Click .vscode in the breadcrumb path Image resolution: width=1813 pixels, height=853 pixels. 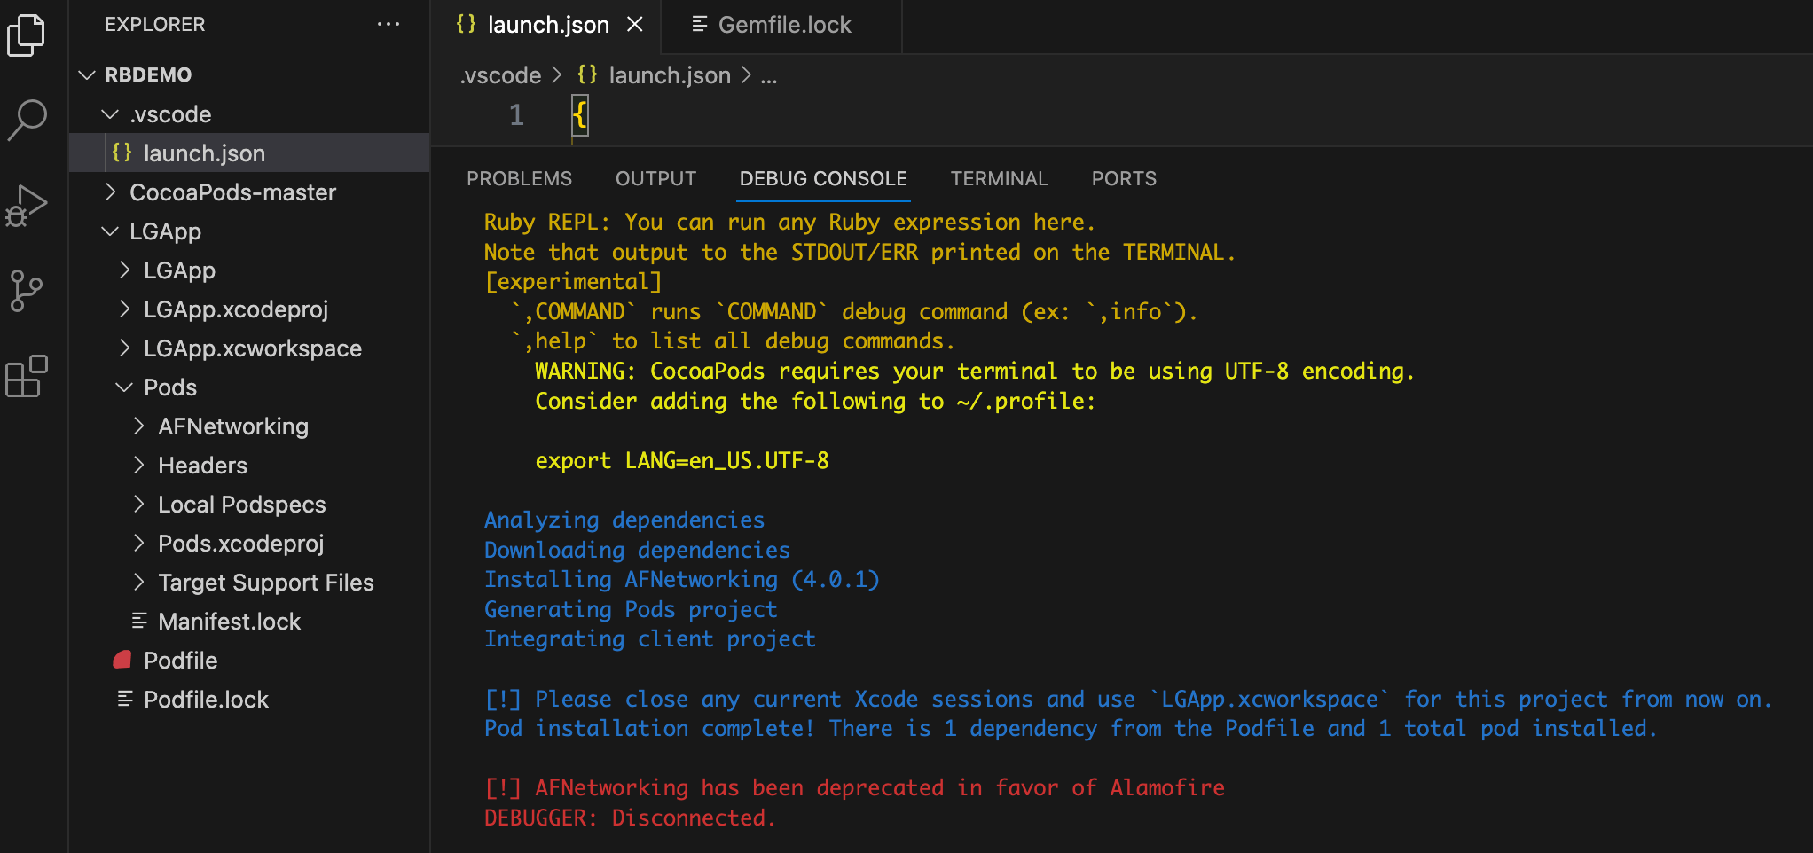coord(500,76)
